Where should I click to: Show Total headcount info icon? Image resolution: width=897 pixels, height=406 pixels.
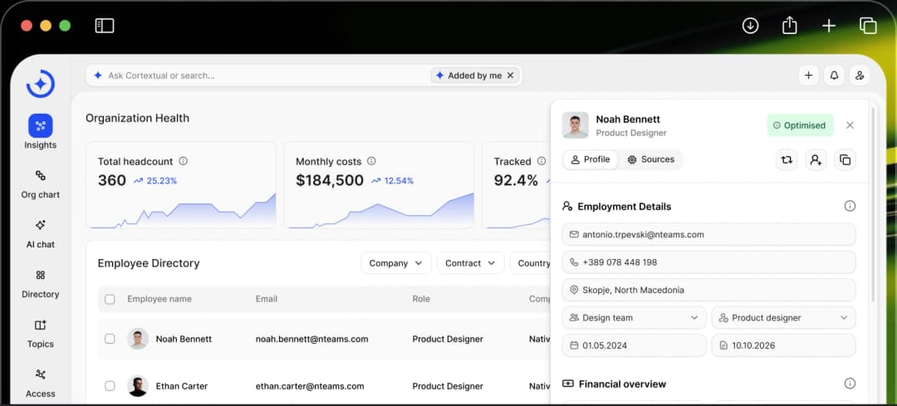coord(183,161)
